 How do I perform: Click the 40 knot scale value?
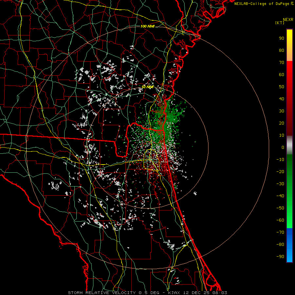282,99
